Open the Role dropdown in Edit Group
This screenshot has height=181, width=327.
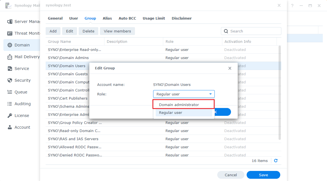[184, 94]
